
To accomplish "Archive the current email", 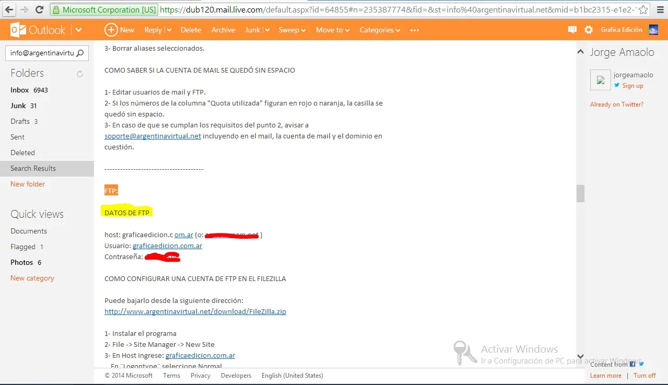I will point(223,30).
